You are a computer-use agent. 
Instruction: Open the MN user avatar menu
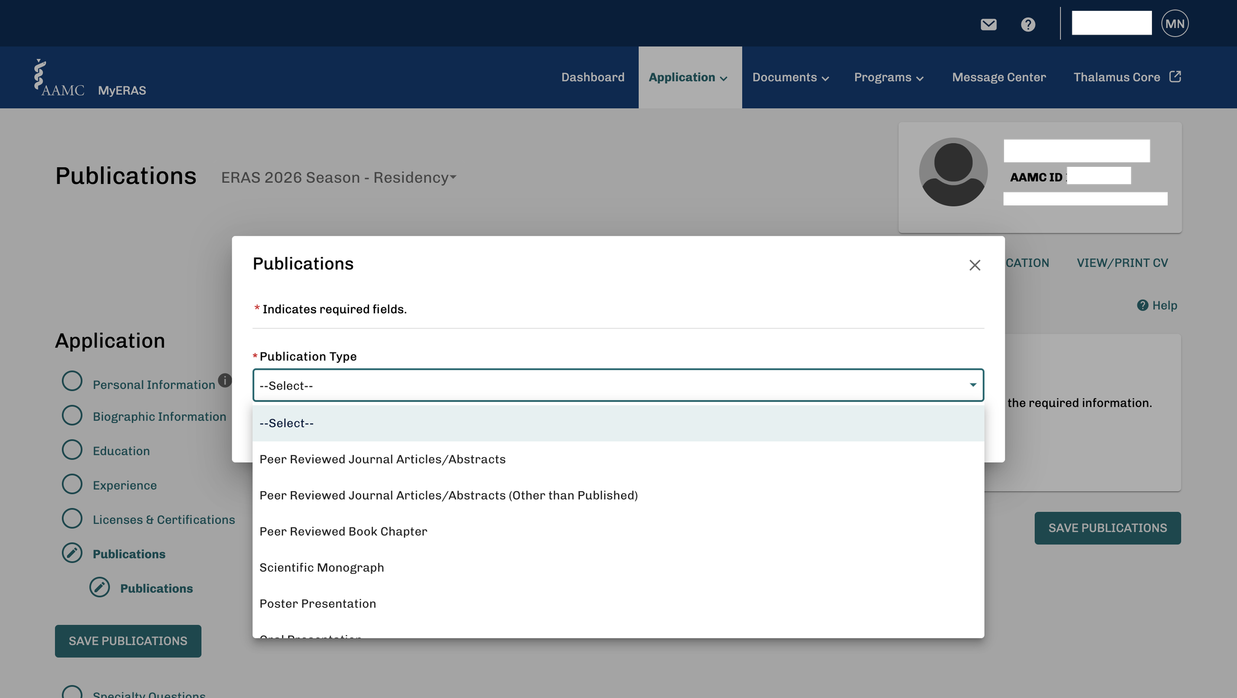click(1175, 24)
